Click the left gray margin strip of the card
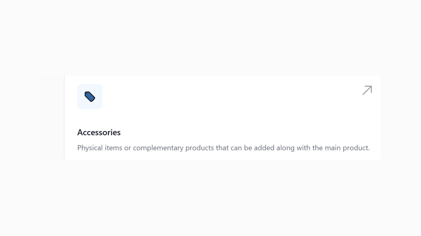 pos(52,117)
